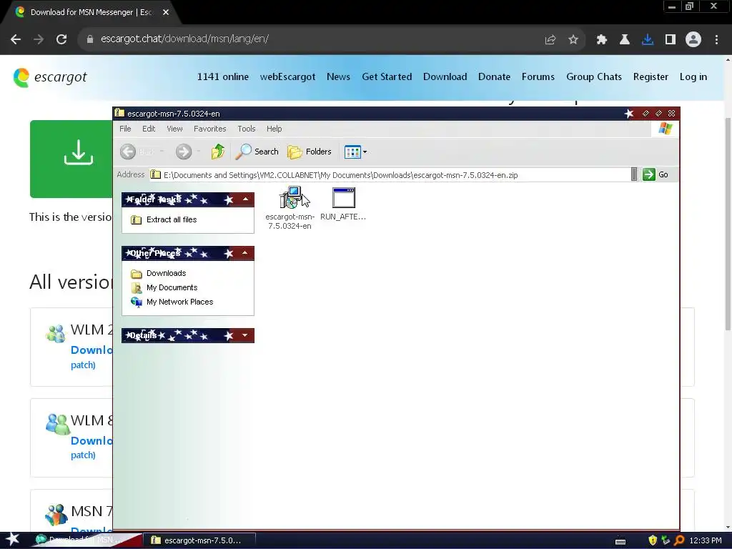
Task: Toggle Chrome side panel icon
Action: click(671, 40)
